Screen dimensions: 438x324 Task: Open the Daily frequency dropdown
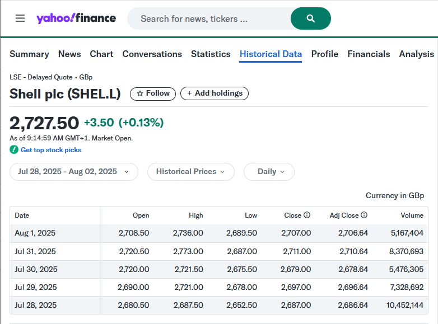[269, 172]
